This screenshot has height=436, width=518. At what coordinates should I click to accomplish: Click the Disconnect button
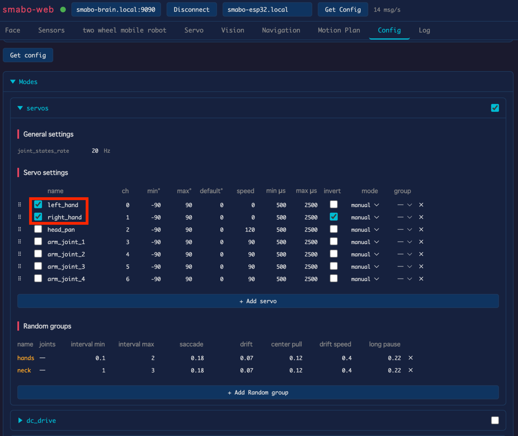[192, 10]
